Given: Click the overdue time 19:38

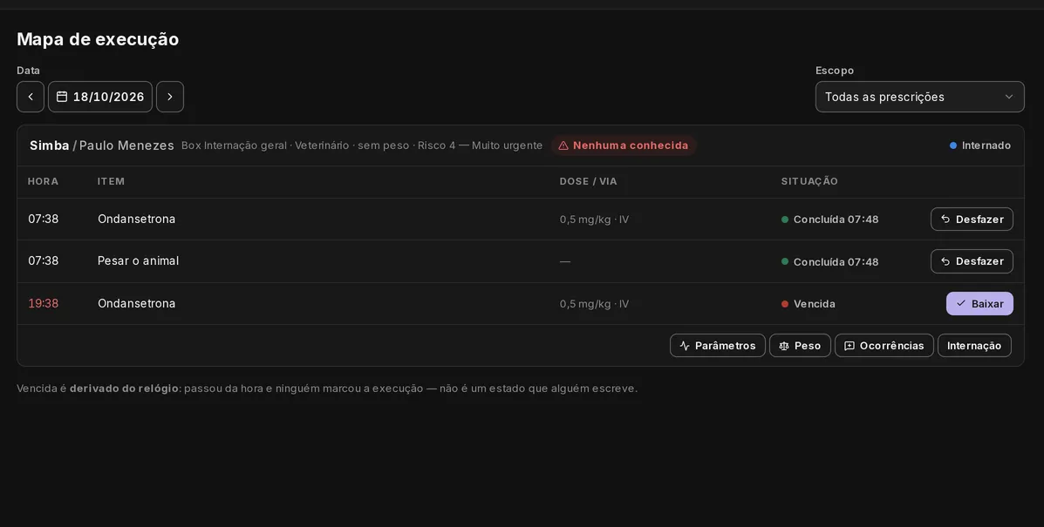Looking at the screenshot, I should click(44, 304).
